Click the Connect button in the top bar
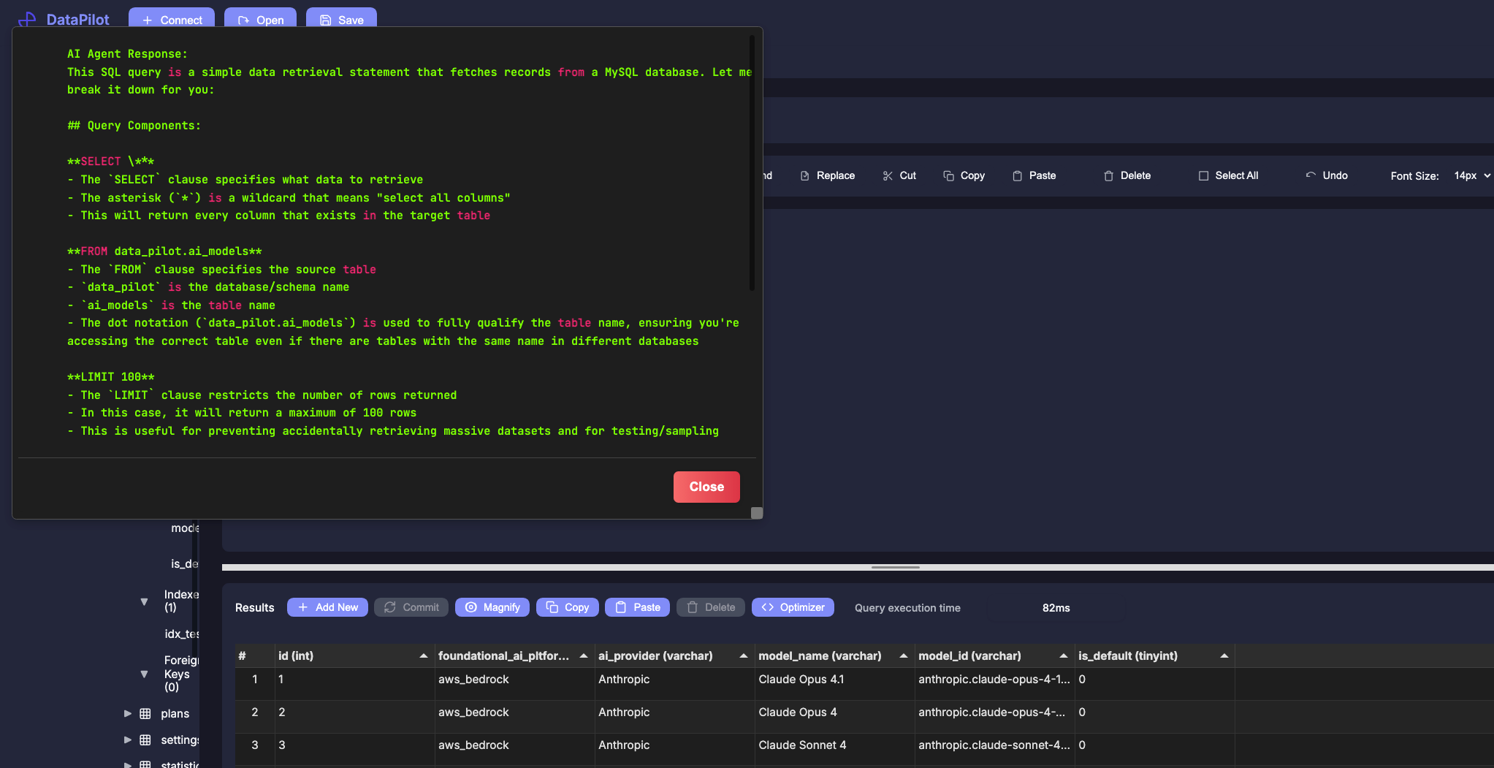1494x768 pixels. [x=172, y=18]
